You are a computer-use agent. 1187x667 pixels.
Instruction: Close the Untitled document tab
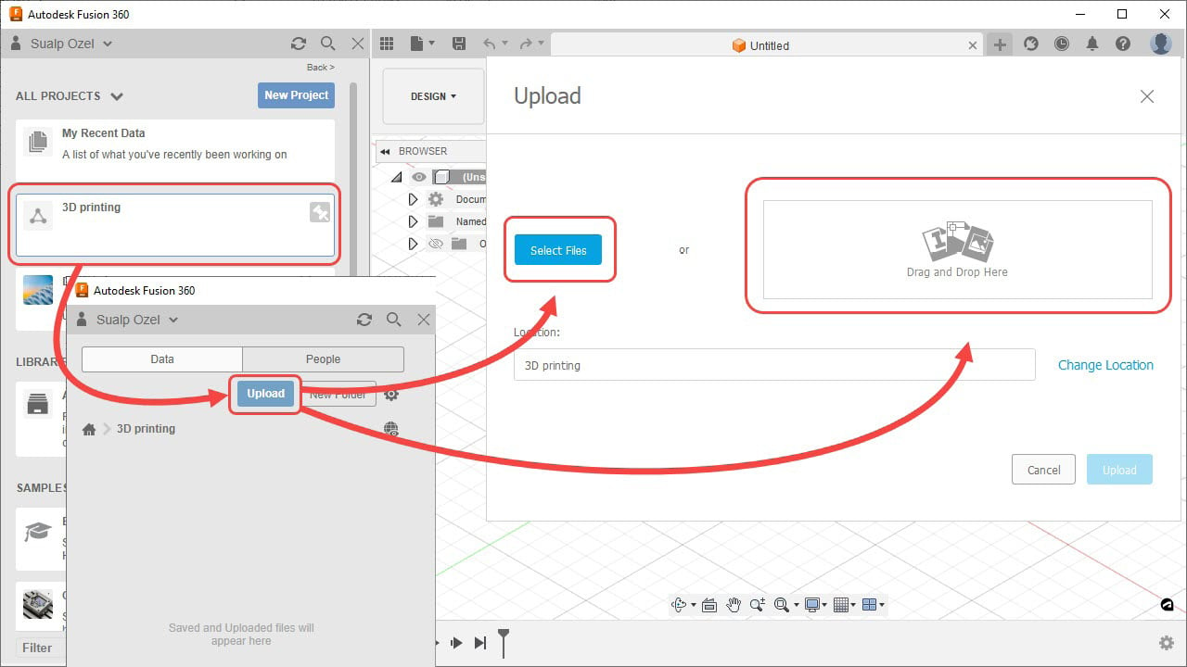[973, 44]
